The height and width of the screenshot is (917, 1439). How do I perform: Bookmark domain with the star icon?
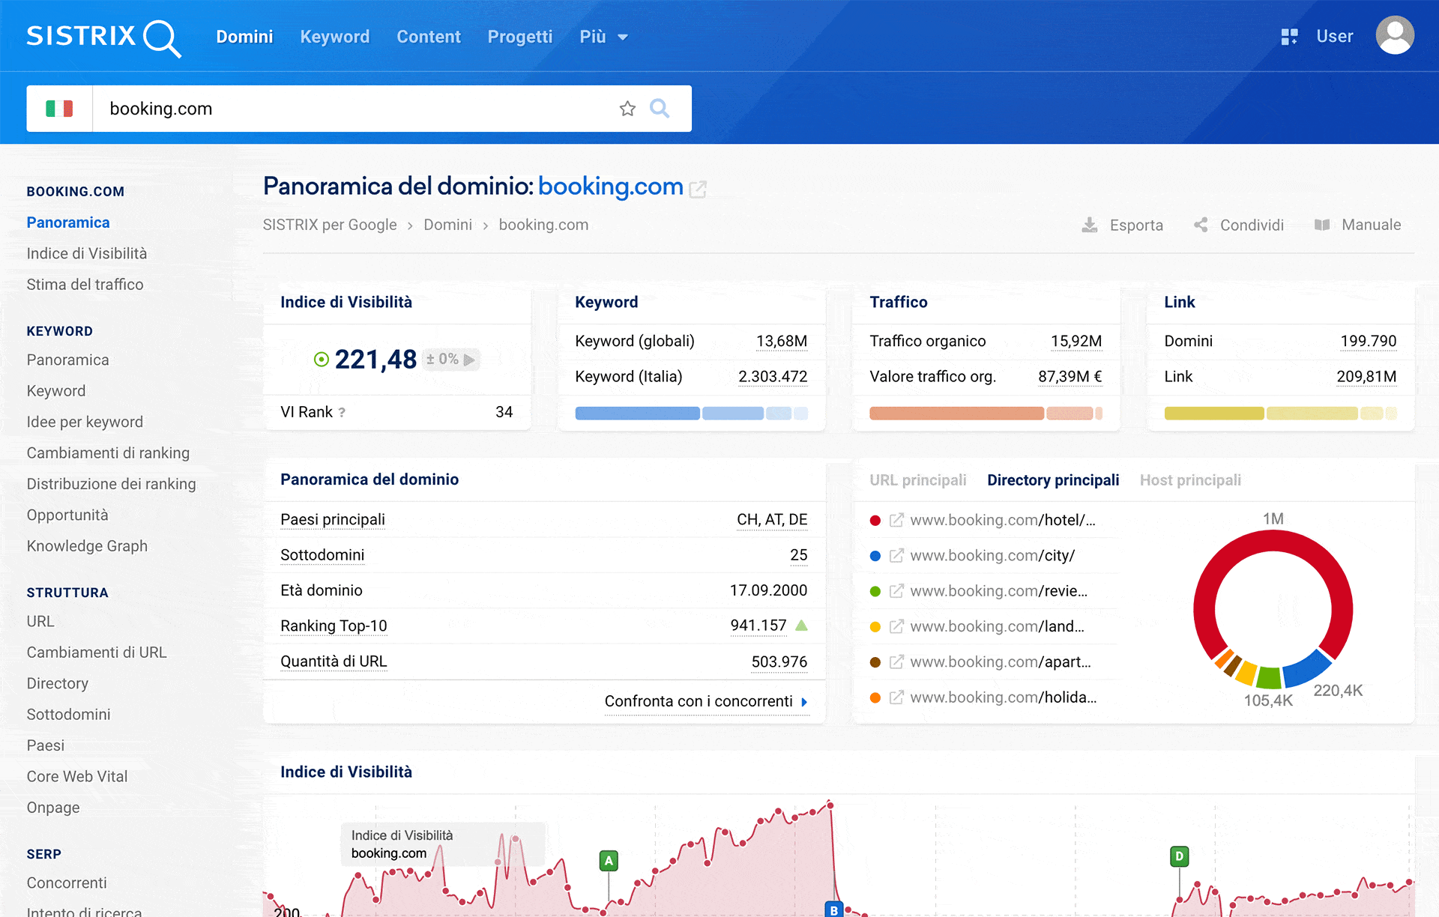627,109
